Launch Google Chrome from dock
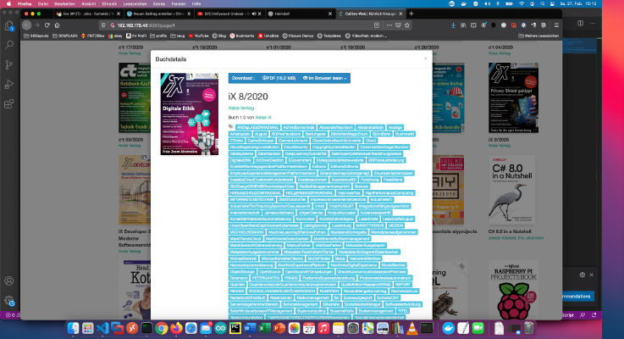The image size is (624, 339). tap(161, 328)
